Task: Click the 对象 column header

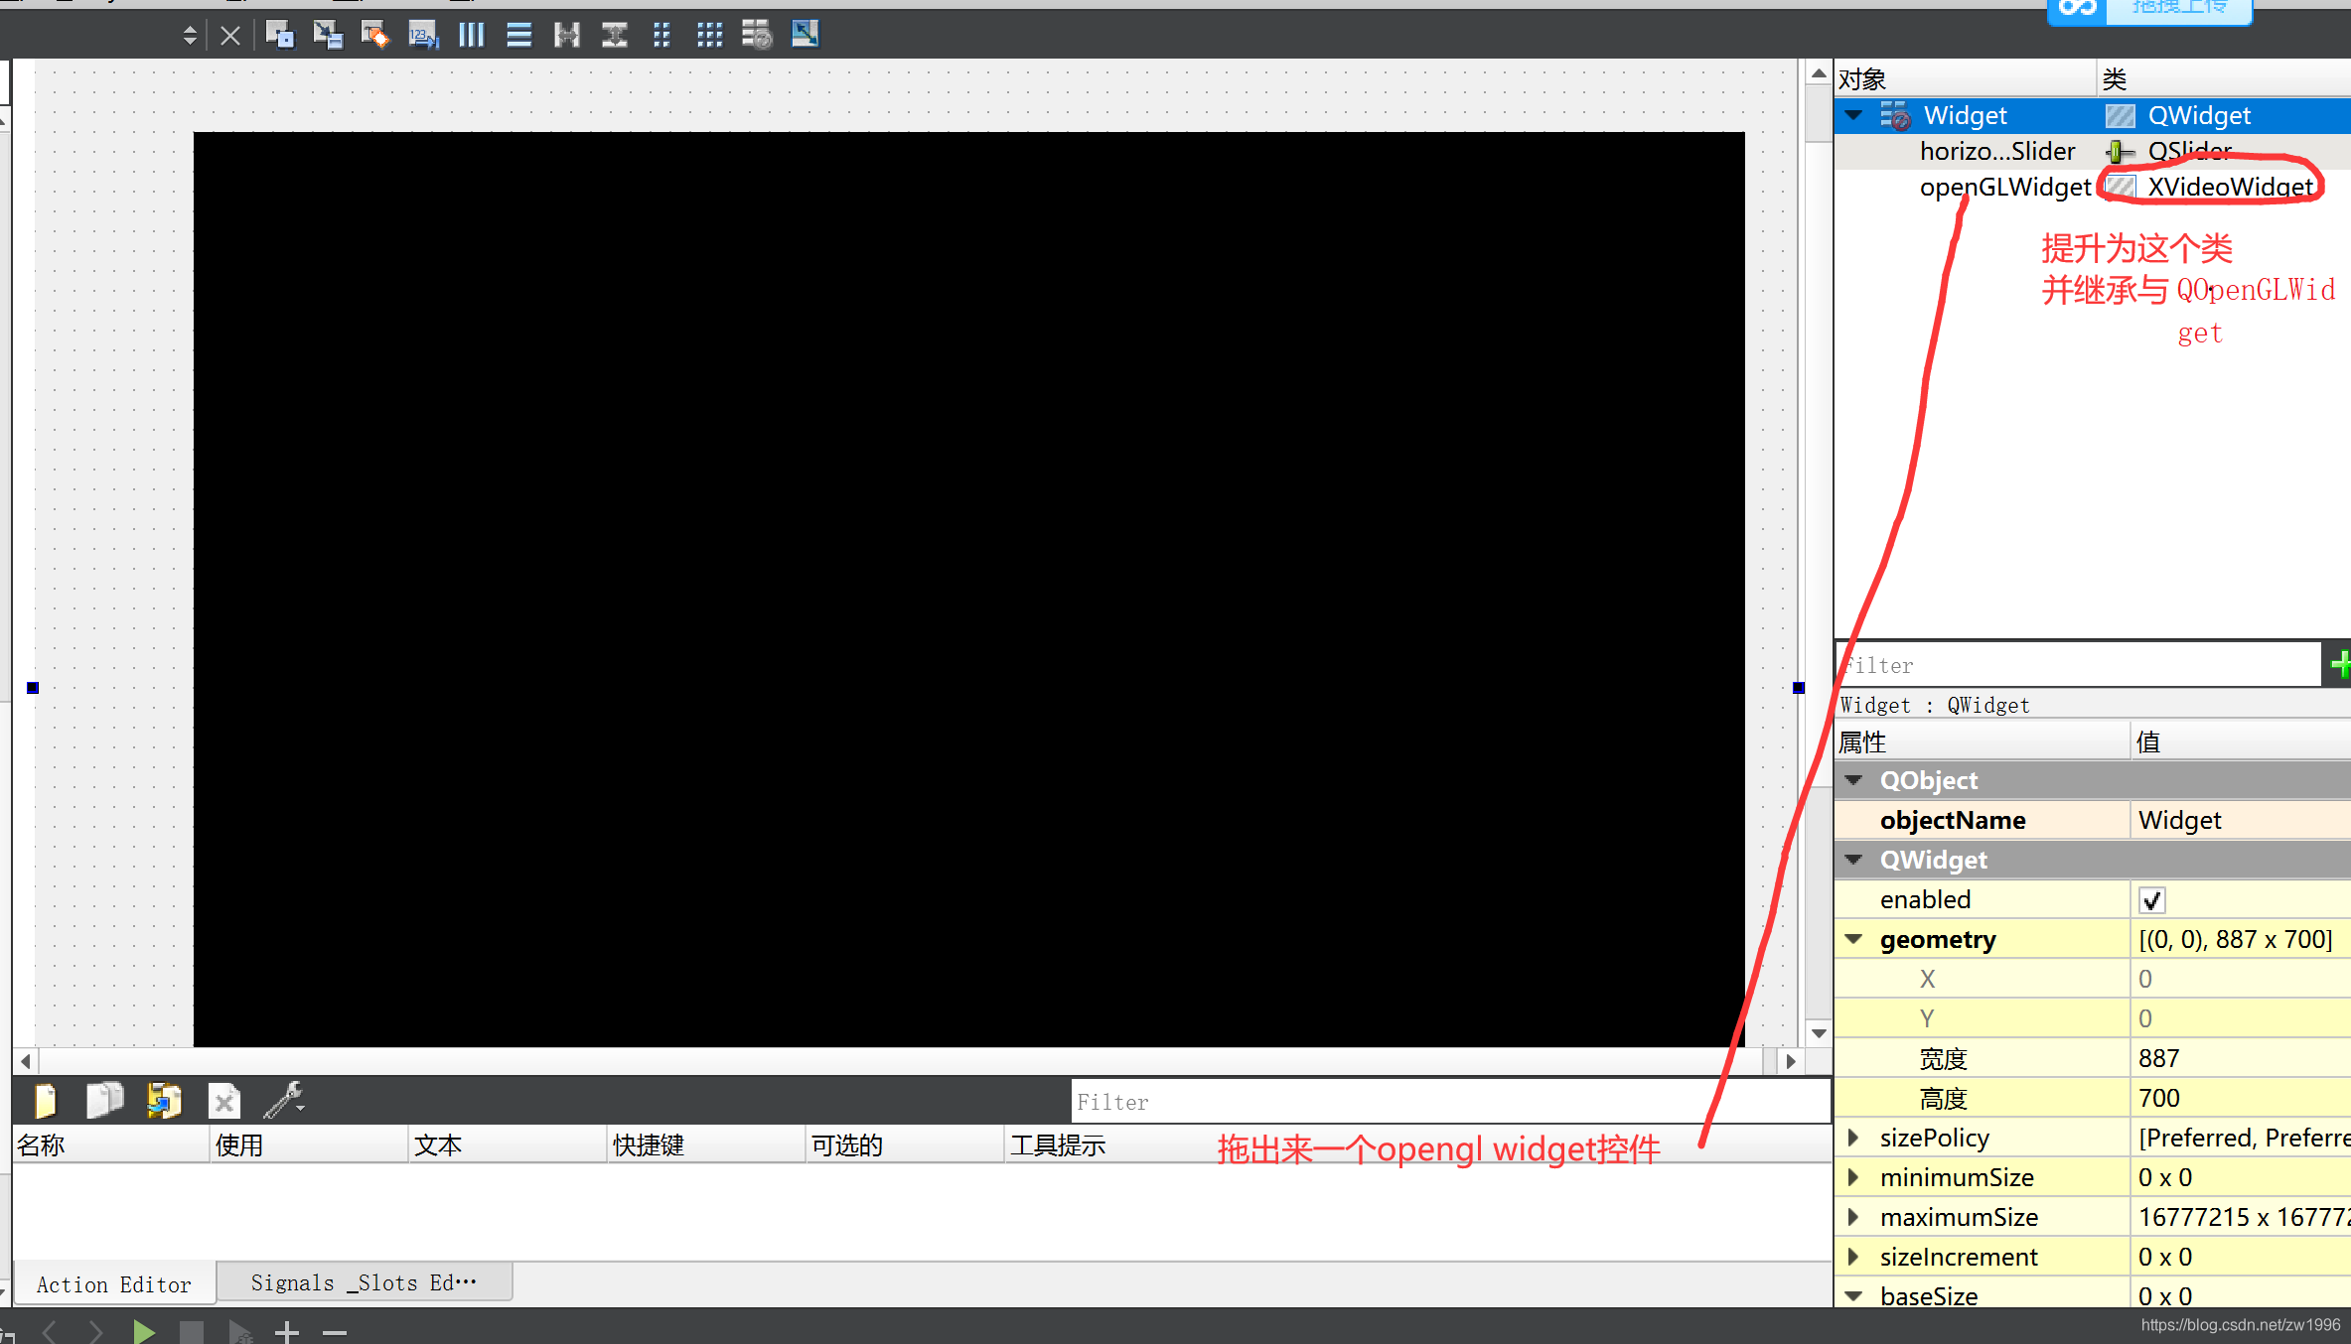Action: [1965, 78]
